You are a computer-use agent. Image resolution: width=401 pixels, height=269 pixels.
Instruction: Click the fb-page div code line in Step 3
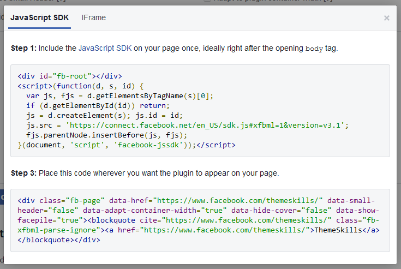click(x=196, y=200)
